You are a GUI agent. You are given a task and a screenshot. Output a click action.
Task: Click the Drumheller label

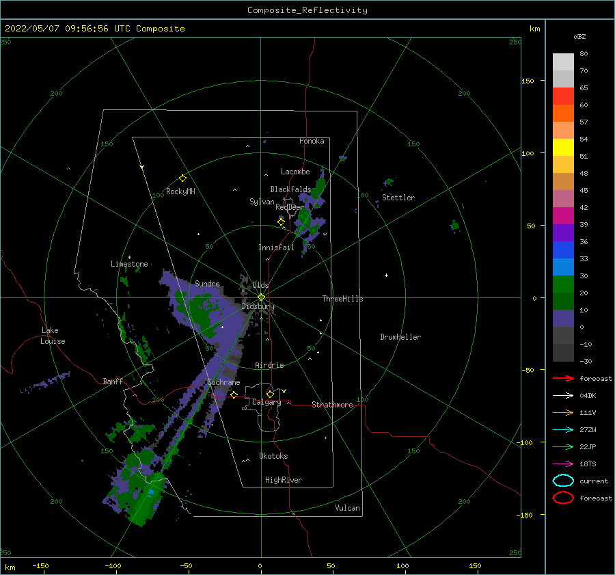click(400, 337)
